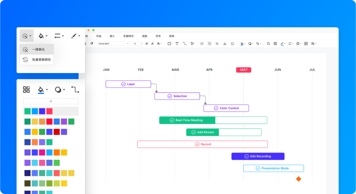Image resolution: width=356 pixels, height=194 pixels.
Task: Toggle the check circle on Edit Recording bar
Action: [x=247, y=157]
